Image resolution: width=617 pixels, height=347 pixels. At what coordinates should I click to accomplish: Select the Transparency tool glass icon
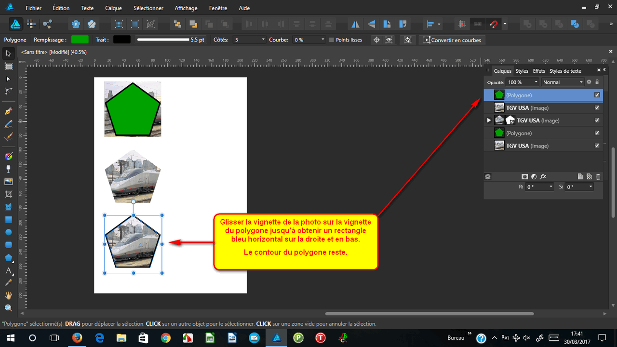tap(8, 169)
